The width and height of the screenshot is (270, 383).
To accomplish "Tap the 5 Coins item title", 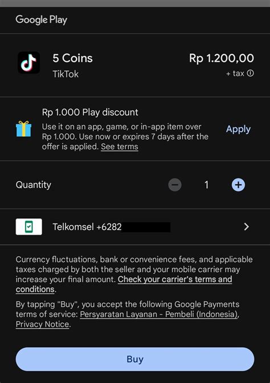I will coord(73,58).
